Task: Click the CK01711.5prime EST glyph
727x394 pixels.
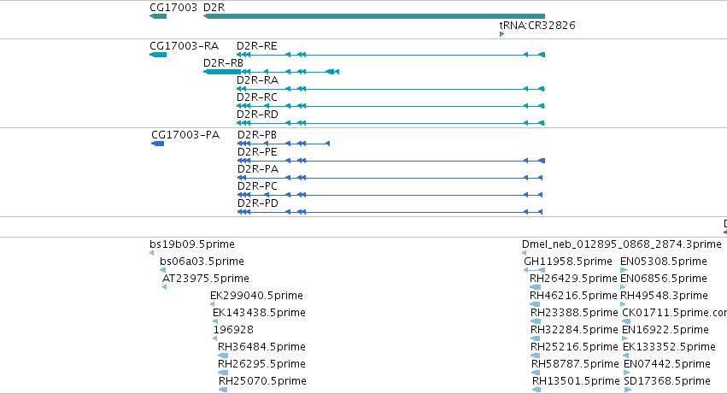Action: [626, 321]
